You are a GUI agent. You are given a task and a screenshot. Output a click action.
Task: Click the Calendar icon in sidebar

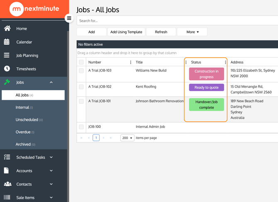(x=7, y=42)
